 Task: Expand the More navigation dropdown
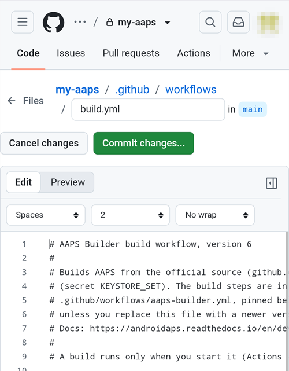250,53
